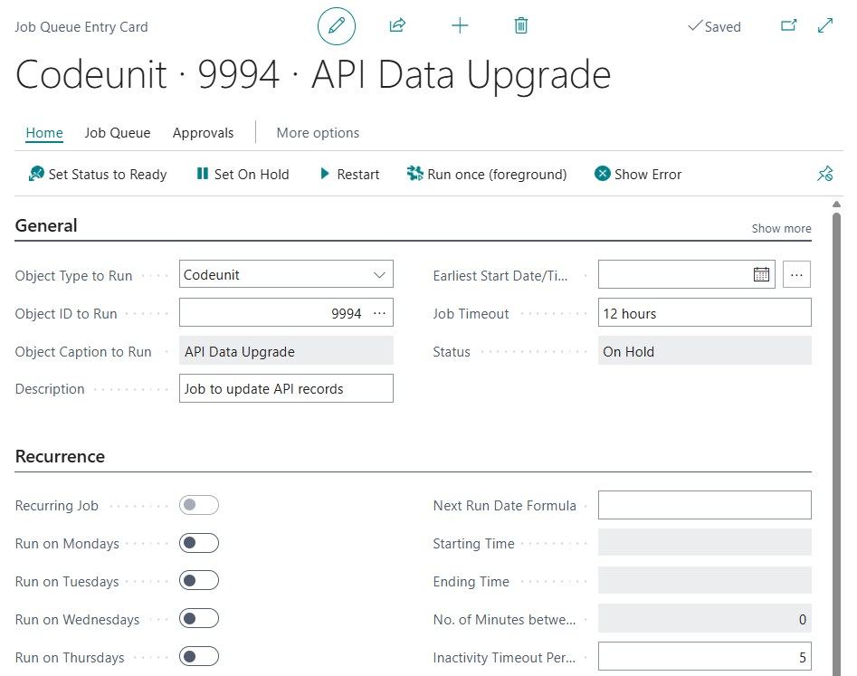Click Run once (foreground) action
The width and height of the screenshot is (857, 676).
(x=487, y=175)
